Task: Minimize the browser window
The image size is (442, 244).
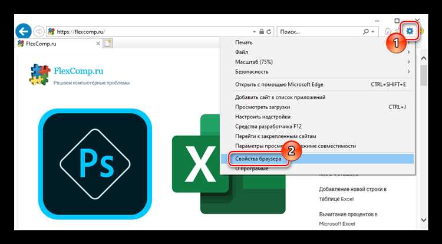Action: tap(377, 21)
